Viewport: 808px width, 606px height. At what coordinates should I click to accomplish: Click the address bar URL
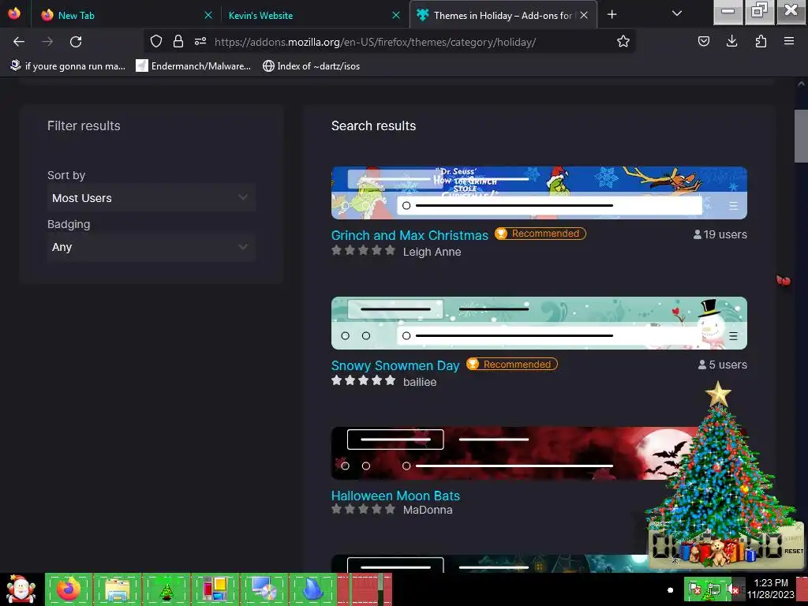tap(375, 43)
